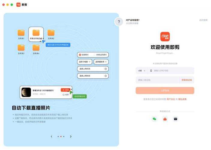Image resolution: width=211 pixels, height=150 pixels.
Task: Log in with the orange bag icon
Action: [x=165, y=119]
